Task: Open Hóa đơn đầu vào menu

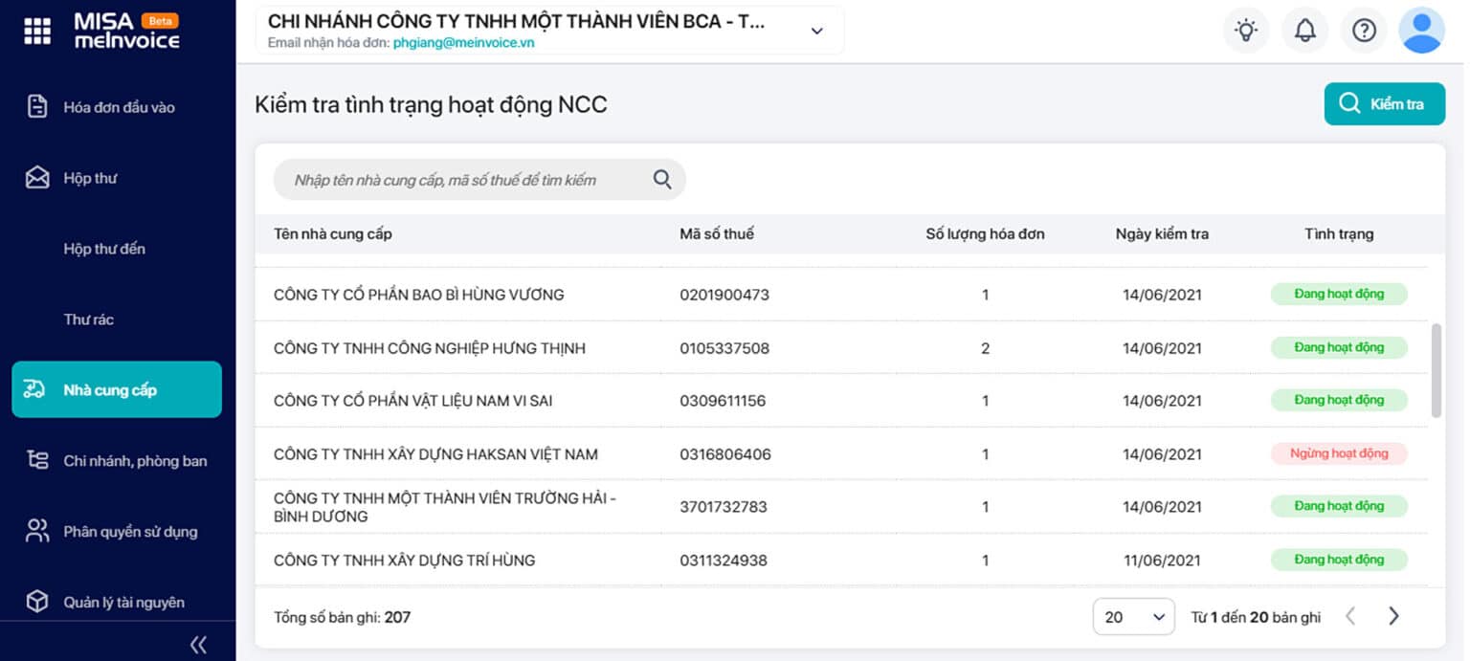Action: click(x=117, y=107)
